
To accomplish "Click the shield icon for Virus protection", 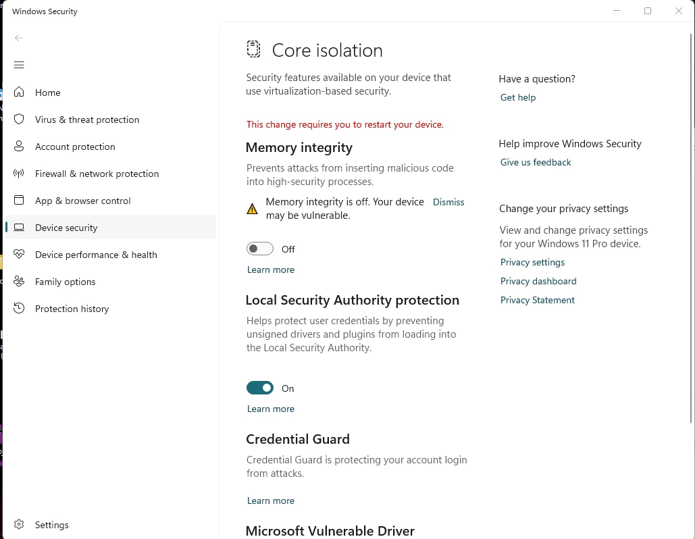I will tap(19, 120).
